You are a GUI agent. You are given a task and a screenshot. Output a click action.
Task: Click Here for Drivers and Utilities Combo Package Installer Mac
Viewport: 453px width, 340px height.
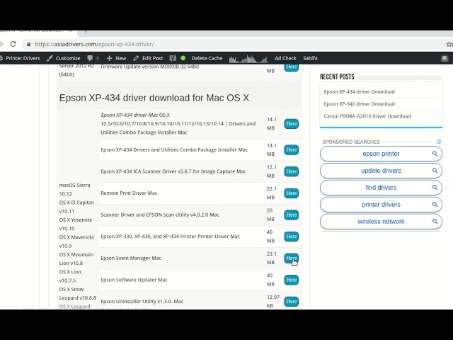point(291,149)
